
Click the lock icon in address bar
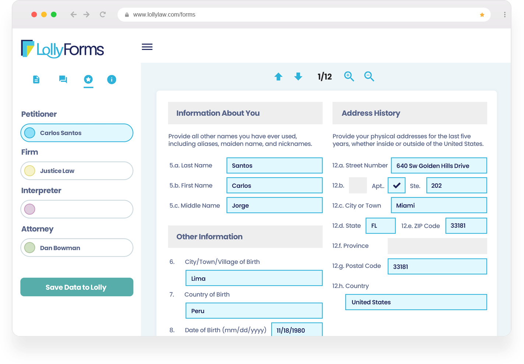[127, 15]
